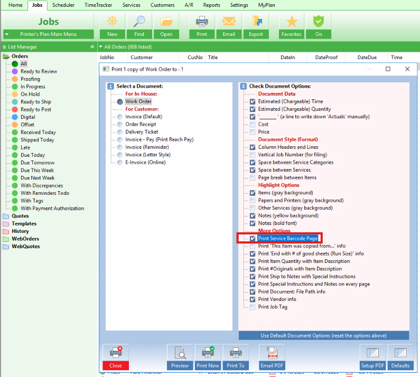Click the Setup PDF icon

click(x=372, y=353)
